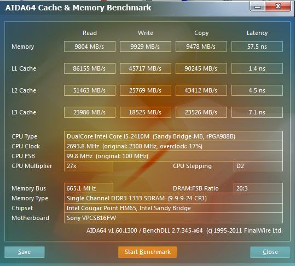This screenshot has width=296, height=266.
Task: Click the L2 Cache row label
Action: pyautogui.click(x=24, y=90)
